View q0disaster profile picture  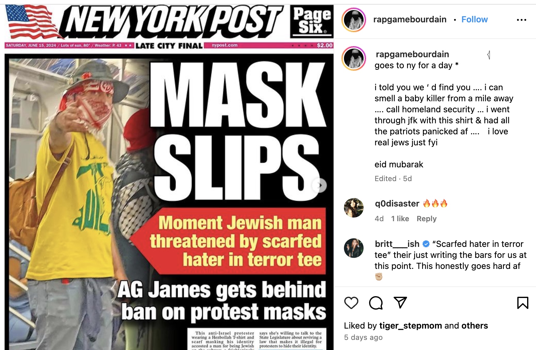coord(354,208)
